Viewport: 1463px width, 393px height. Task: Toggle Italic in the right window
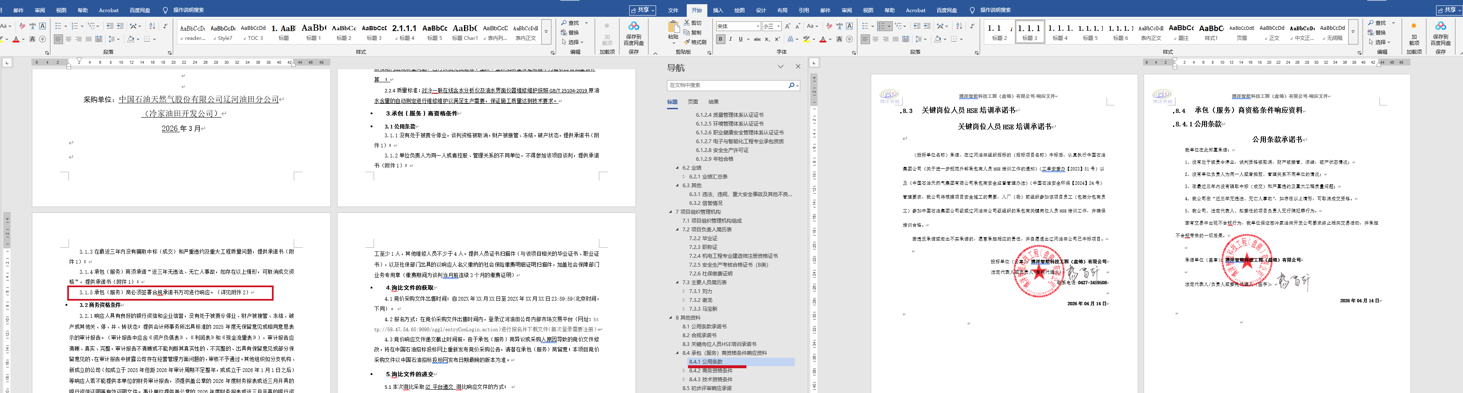[731, 39]
